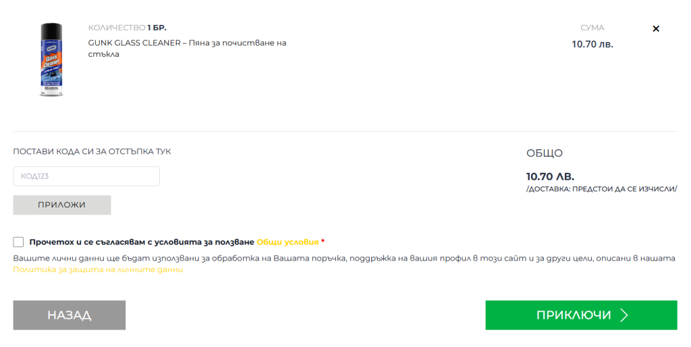
Task: Click the ПОСТАВИ КОДА СИ ЗА ОТСТЪПКА label
Action: [92, 151]
